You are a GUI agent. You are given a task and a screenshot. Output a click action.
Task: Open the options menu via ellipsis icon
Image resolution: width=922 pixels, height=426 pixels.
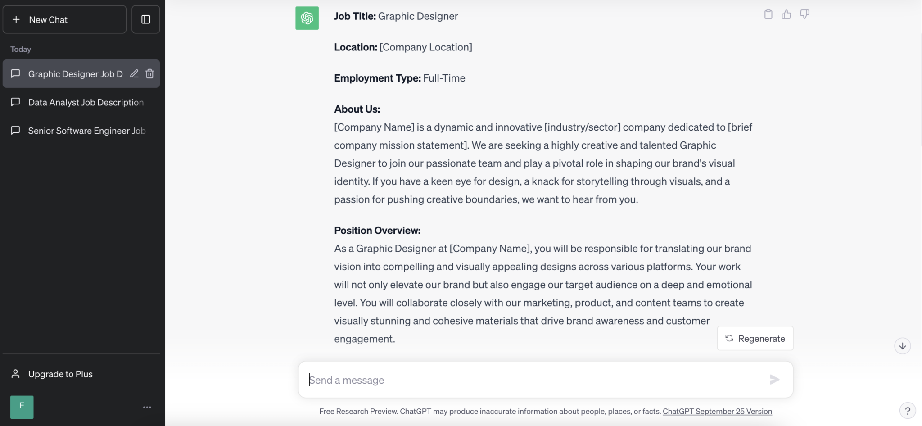coord(146,407)
